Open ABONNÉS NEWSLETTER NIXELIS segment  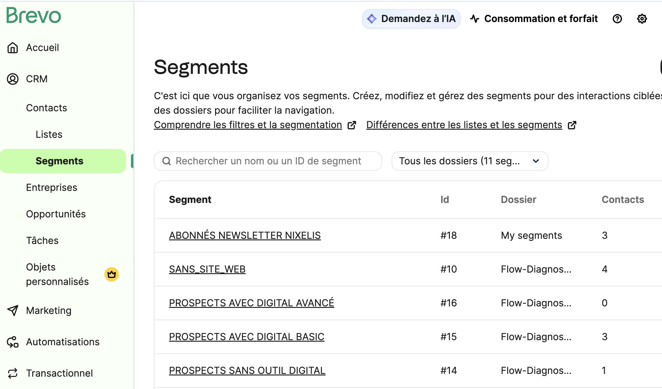tap(245, 236)
